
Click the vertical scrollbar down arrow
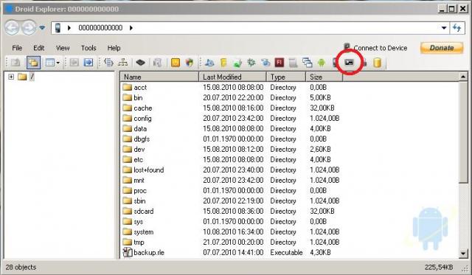tap(463, 254)
